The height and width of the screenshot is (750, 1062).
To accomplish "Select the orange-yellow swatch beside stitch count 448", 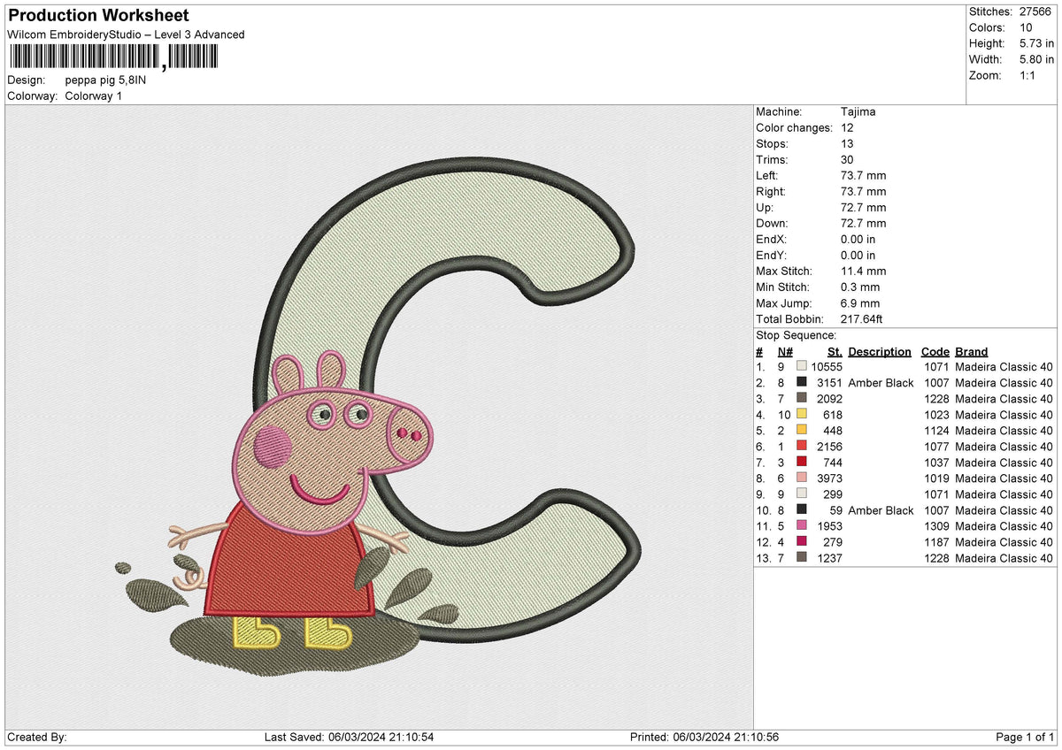I will [x=802, y=430].
